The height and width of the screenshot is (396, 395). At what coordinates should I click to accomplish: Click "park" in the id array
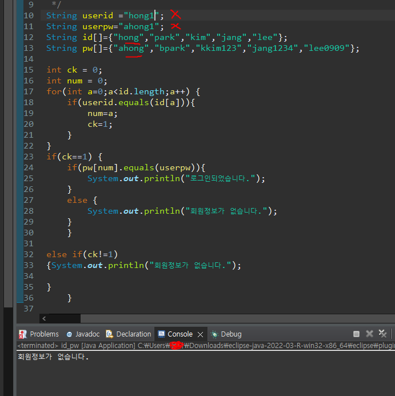pyautogui.click(x=165, y=37)
